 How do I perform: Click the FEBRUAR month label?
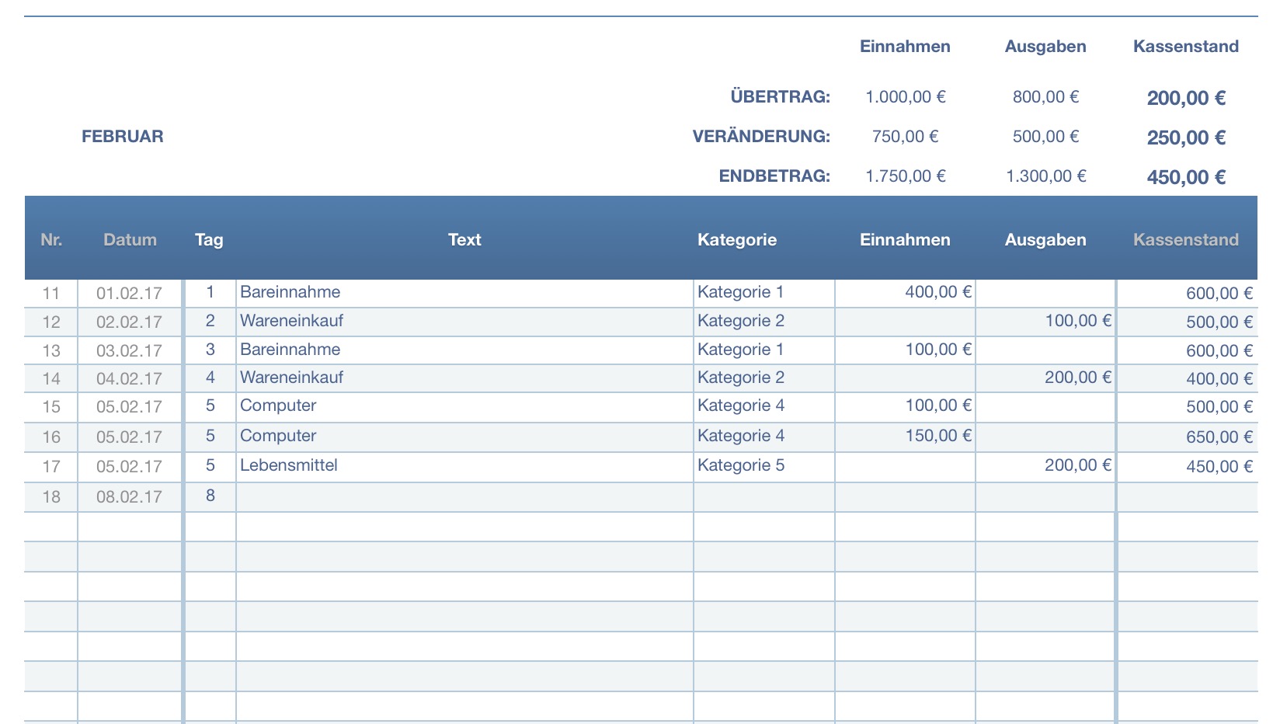pyautogui.click(x=123, y=137)
